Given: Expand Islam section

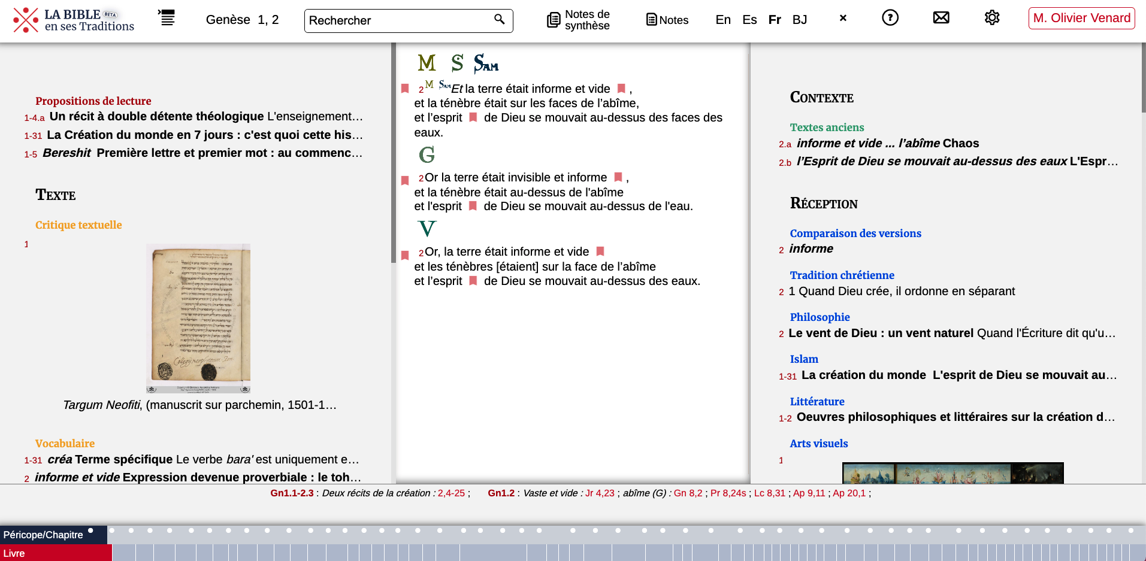Looking at the screenshot, I should (804, 359).
